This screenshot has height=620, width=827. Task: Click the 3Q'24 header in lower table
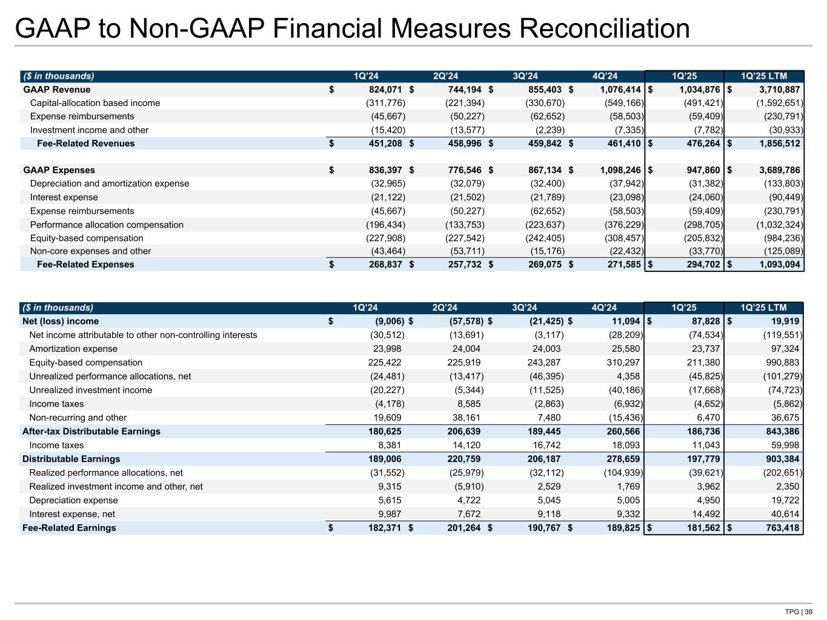coord(525,308)
